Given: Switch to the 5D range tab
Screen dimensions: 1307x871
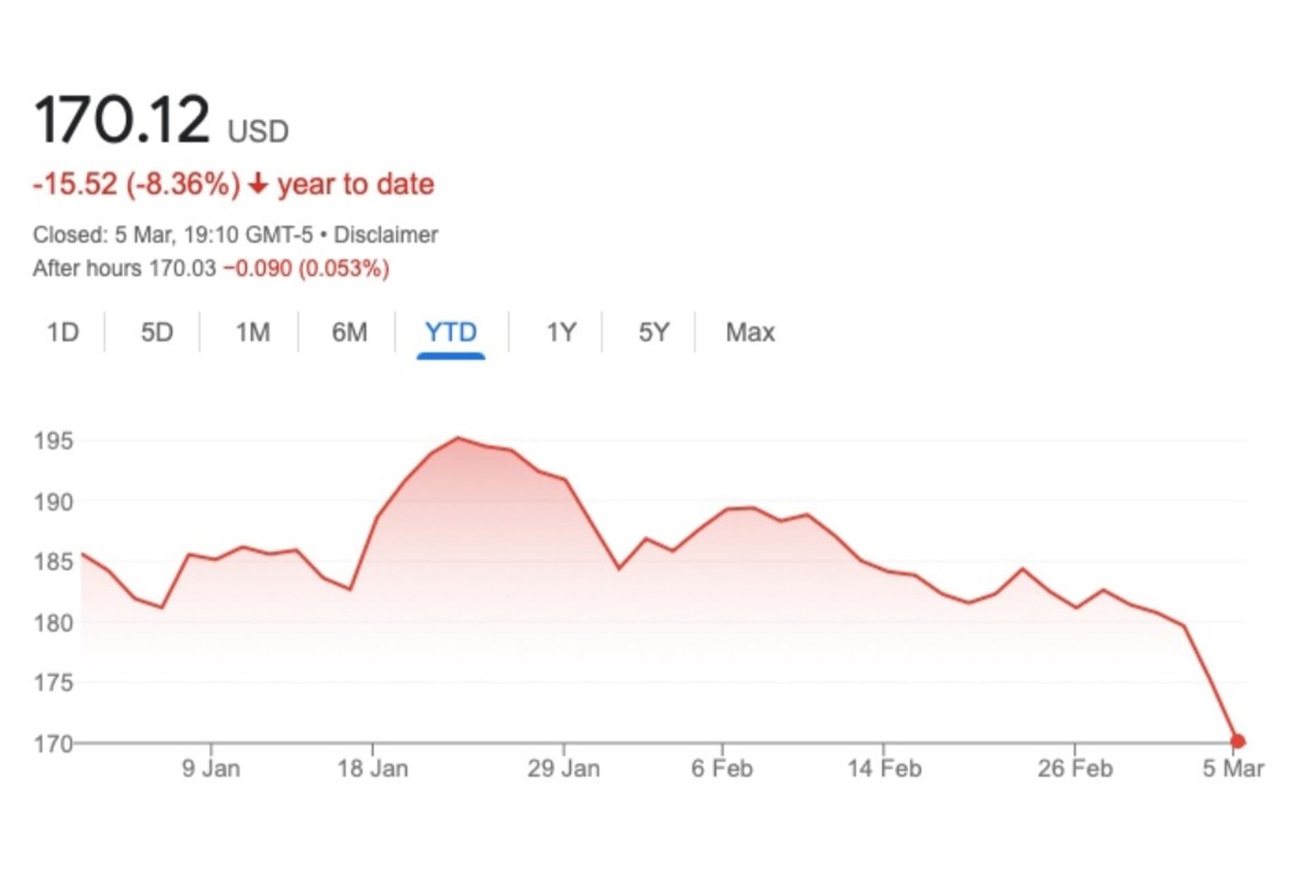Looking at the screenshot, I should 157,333.
